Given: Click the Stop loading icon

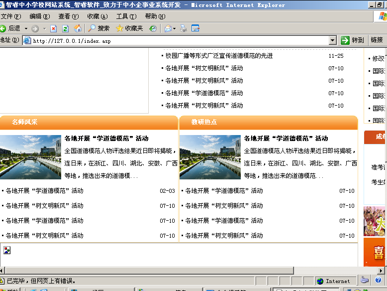Looking at the screenshot, I should click(x=53, y=29).
